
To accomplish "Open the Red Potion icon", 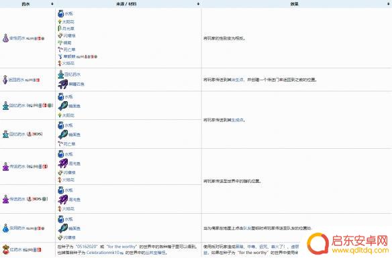I will tap(5, 249).
